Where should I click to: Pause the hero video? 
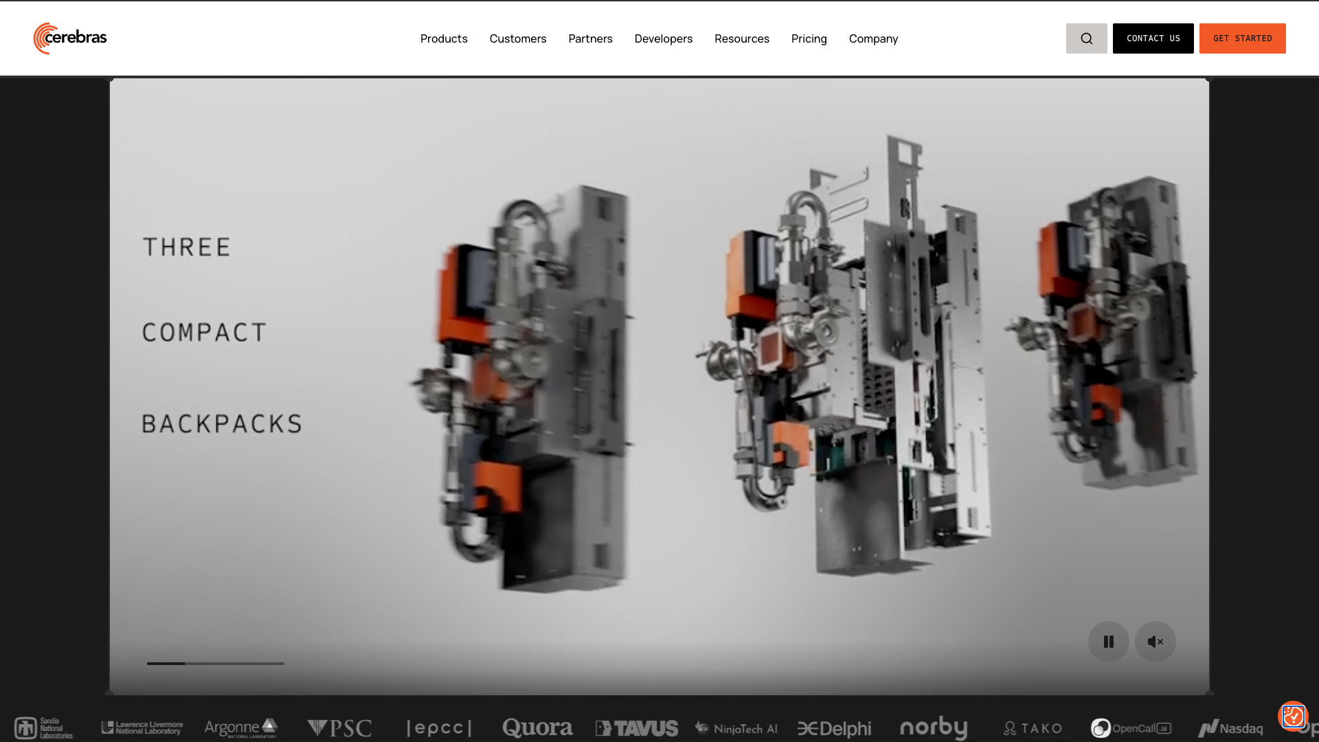(1108, 642)
